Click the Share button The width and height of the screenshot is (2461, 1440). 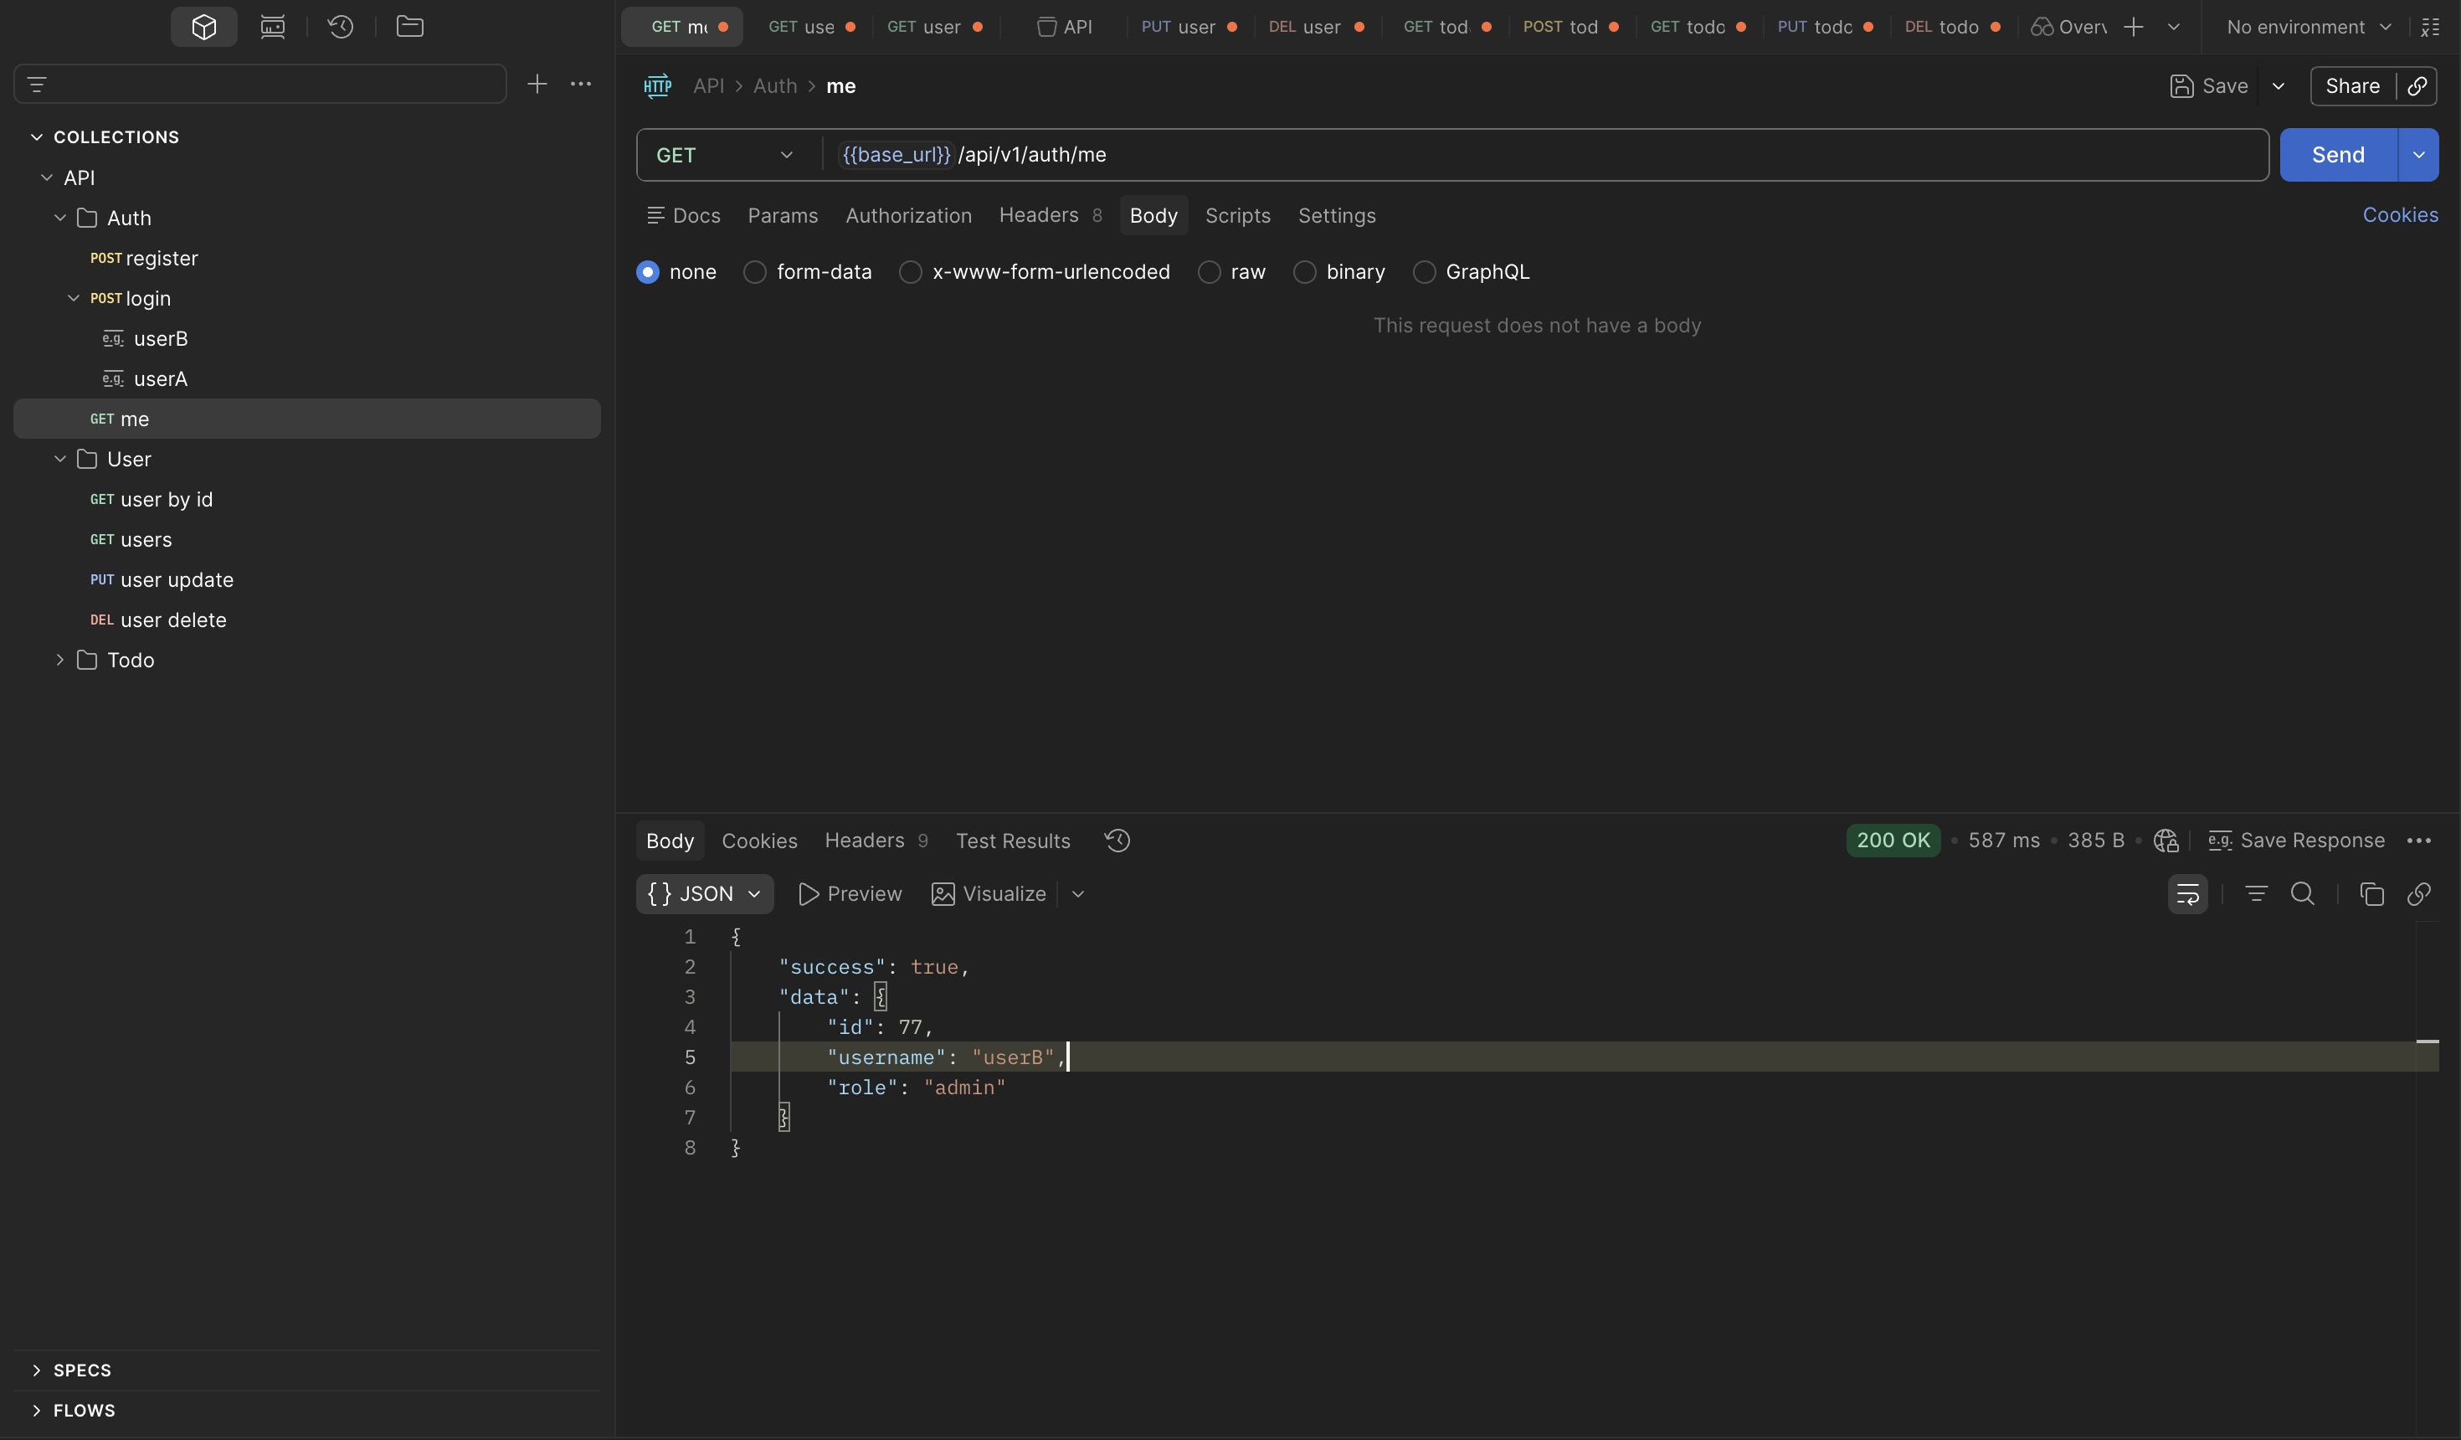[x=2352, y=86]
